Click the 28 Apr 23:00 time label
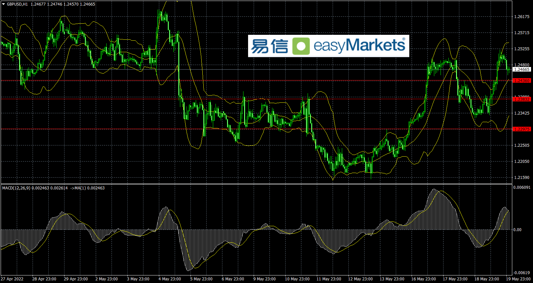Screen dimensions: 533x283 pyautogui.click(x=44, y=279)
